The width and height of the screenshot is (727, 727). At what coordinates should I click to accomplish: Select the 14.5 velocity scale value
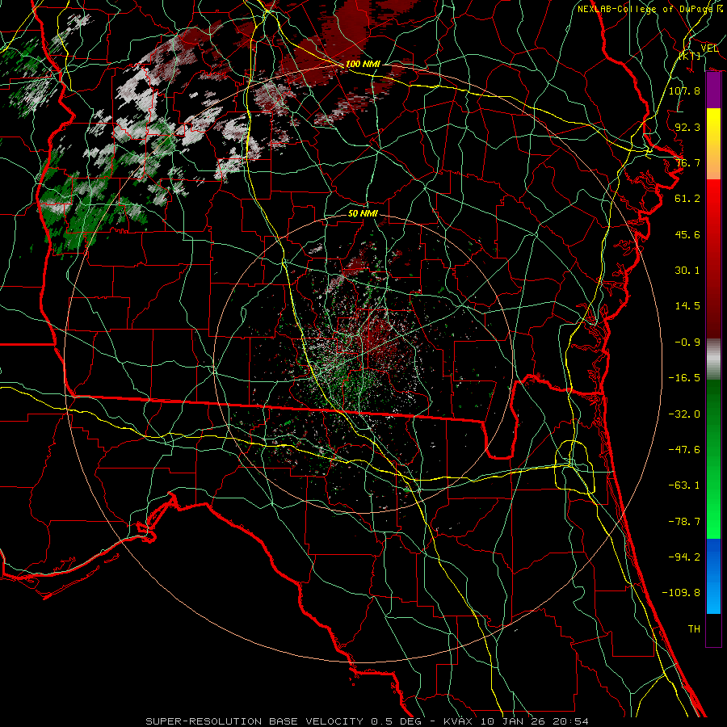click(687, 306)
